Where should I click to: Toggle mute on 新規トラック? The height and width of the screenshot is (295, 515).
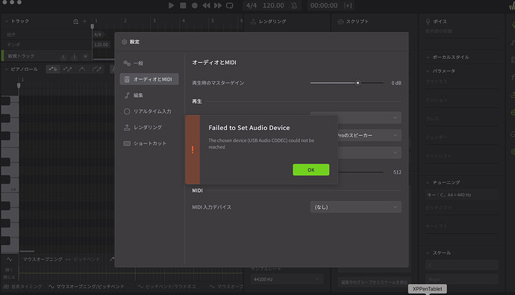pos(85,57)
